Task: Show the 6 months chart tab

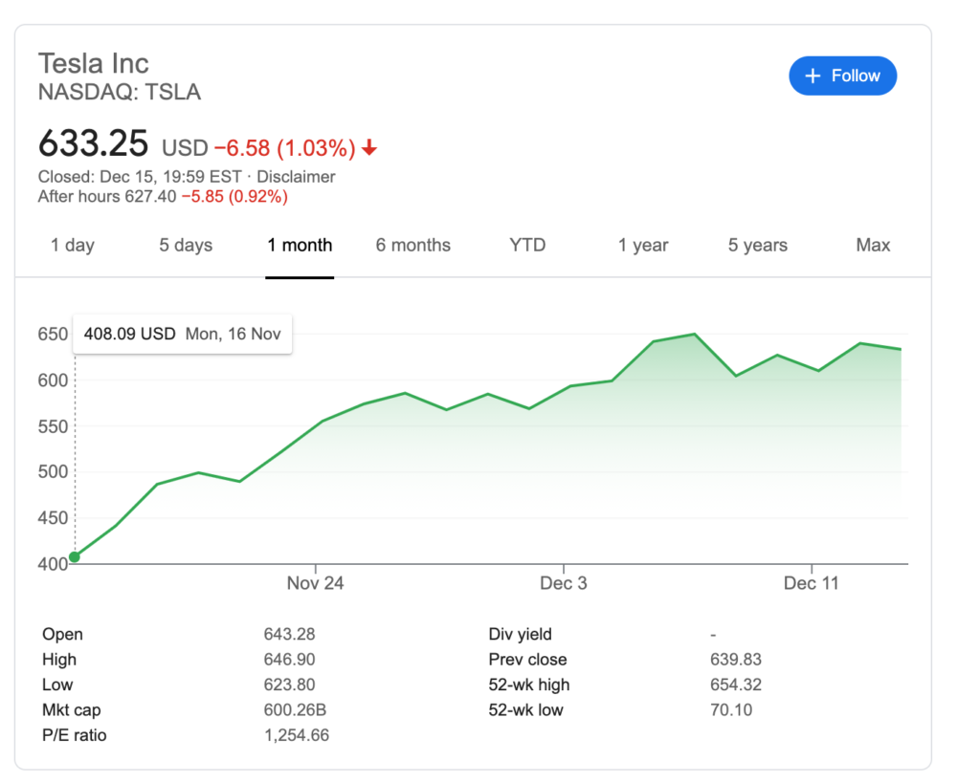Action: pyautogui.click(x=412, y=246)
